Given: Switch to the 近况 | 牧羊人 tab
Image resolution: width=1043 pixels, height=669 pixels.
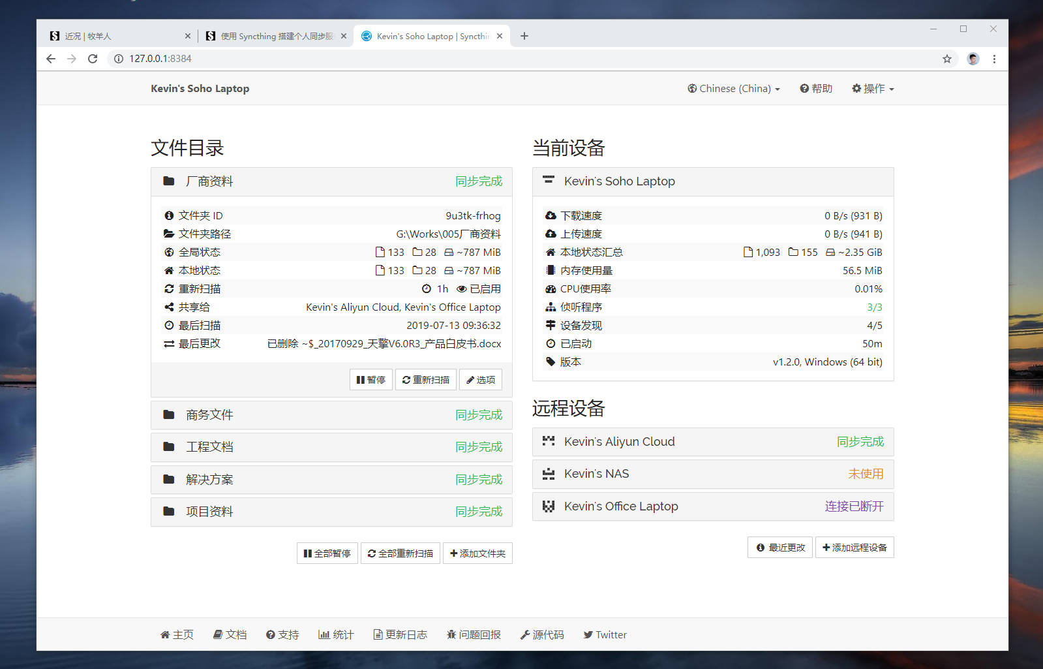Looking at the screenshot, I should coord(114,37).
